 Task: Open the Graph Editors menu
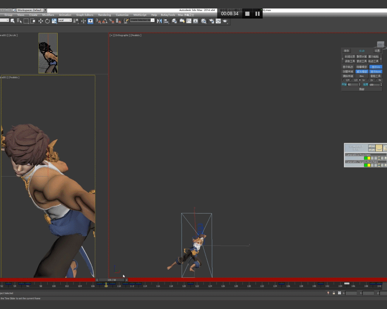coord(85,15)
